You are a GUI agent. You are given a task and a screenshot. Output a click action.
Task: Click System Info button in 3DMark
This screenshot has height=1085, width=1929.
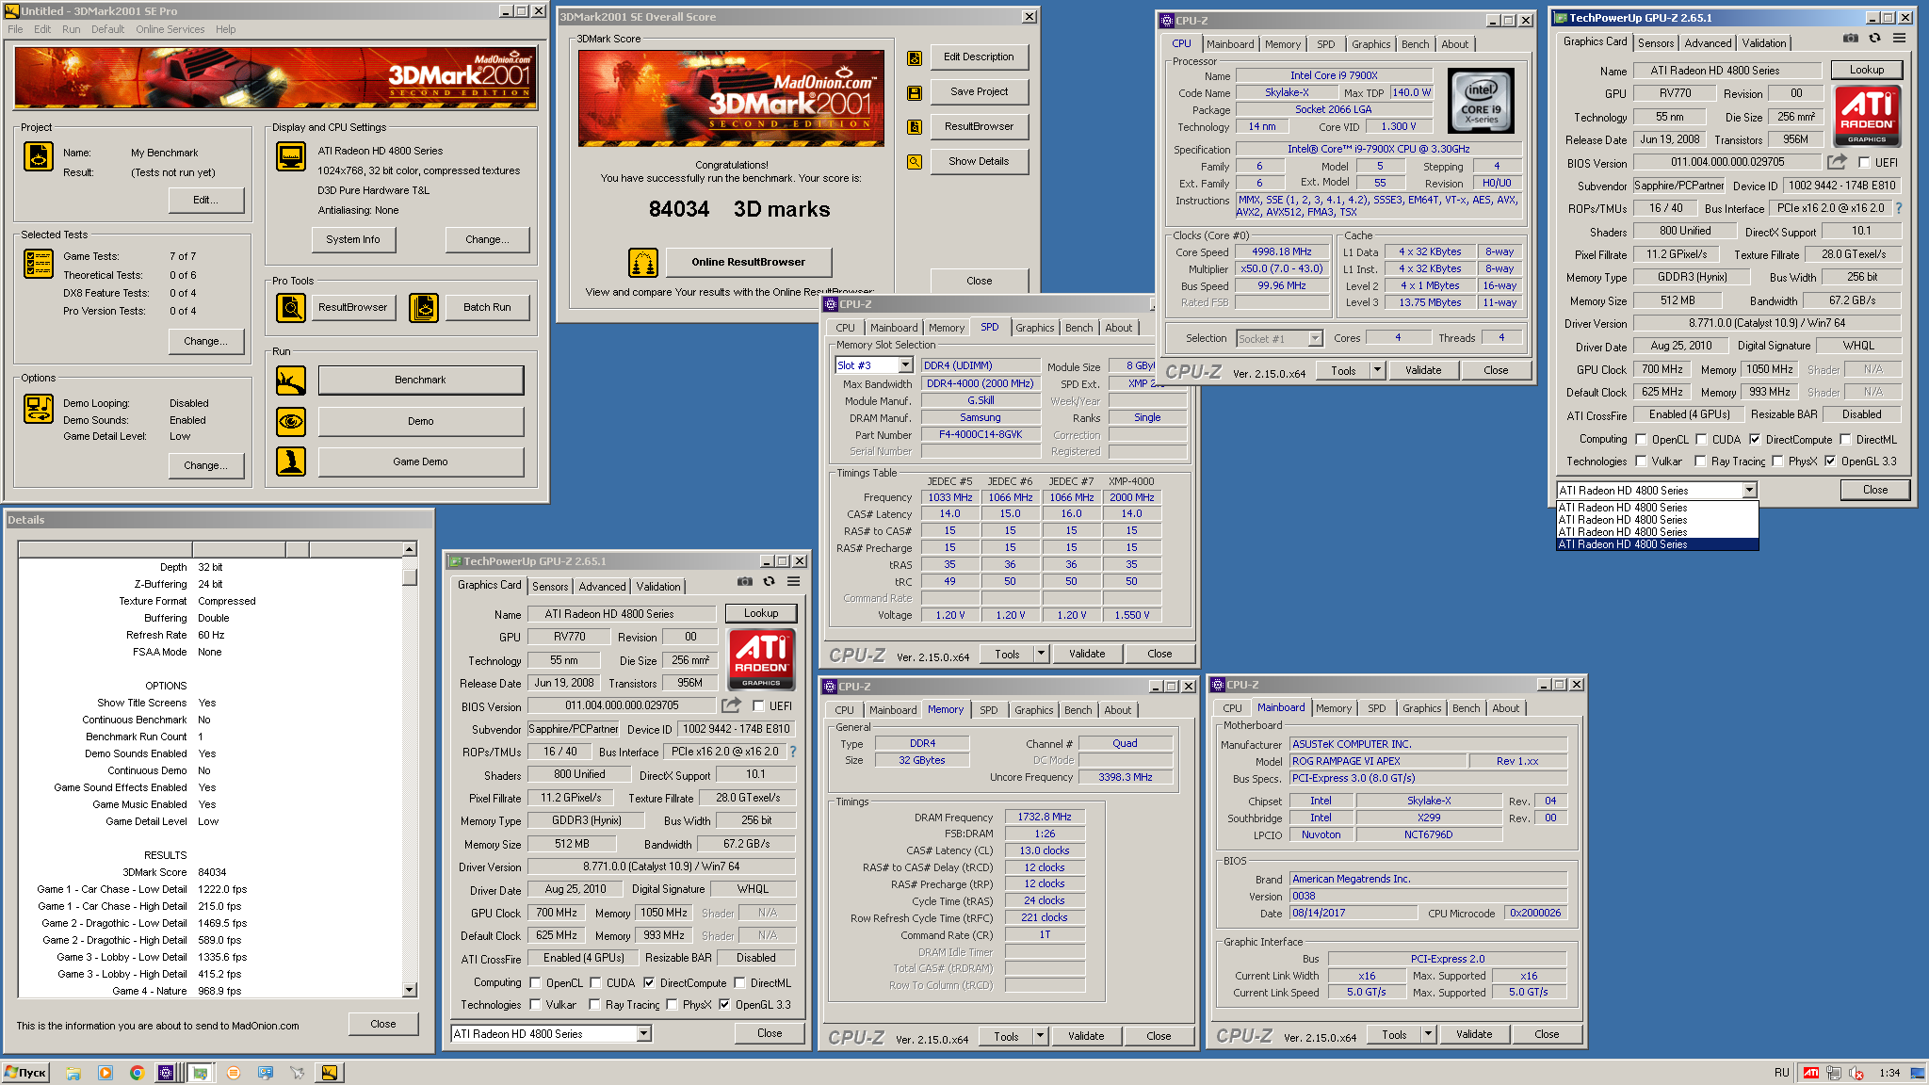point(353,239)
